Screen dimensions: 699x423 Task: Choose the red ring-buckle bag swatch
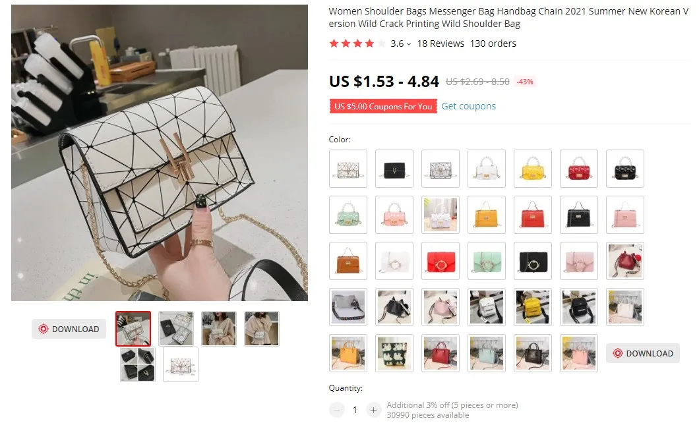tap(441, 261)
